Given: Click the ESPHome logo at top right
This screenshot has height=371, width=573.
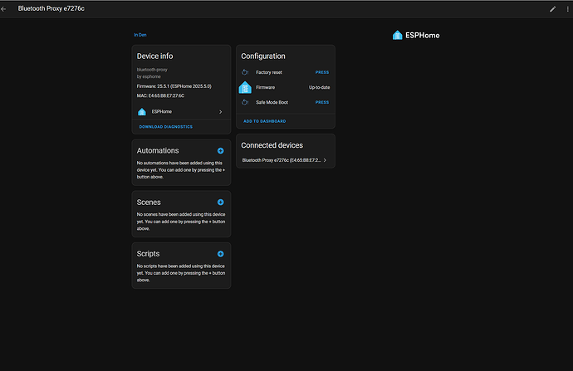Looking at the screenshot, I should click(x=416, y=36).
